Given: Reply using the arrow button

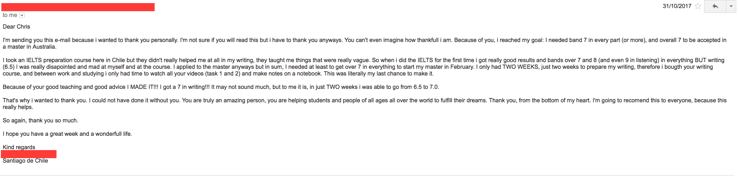Looking at the screenshot, I should point(715,6).
